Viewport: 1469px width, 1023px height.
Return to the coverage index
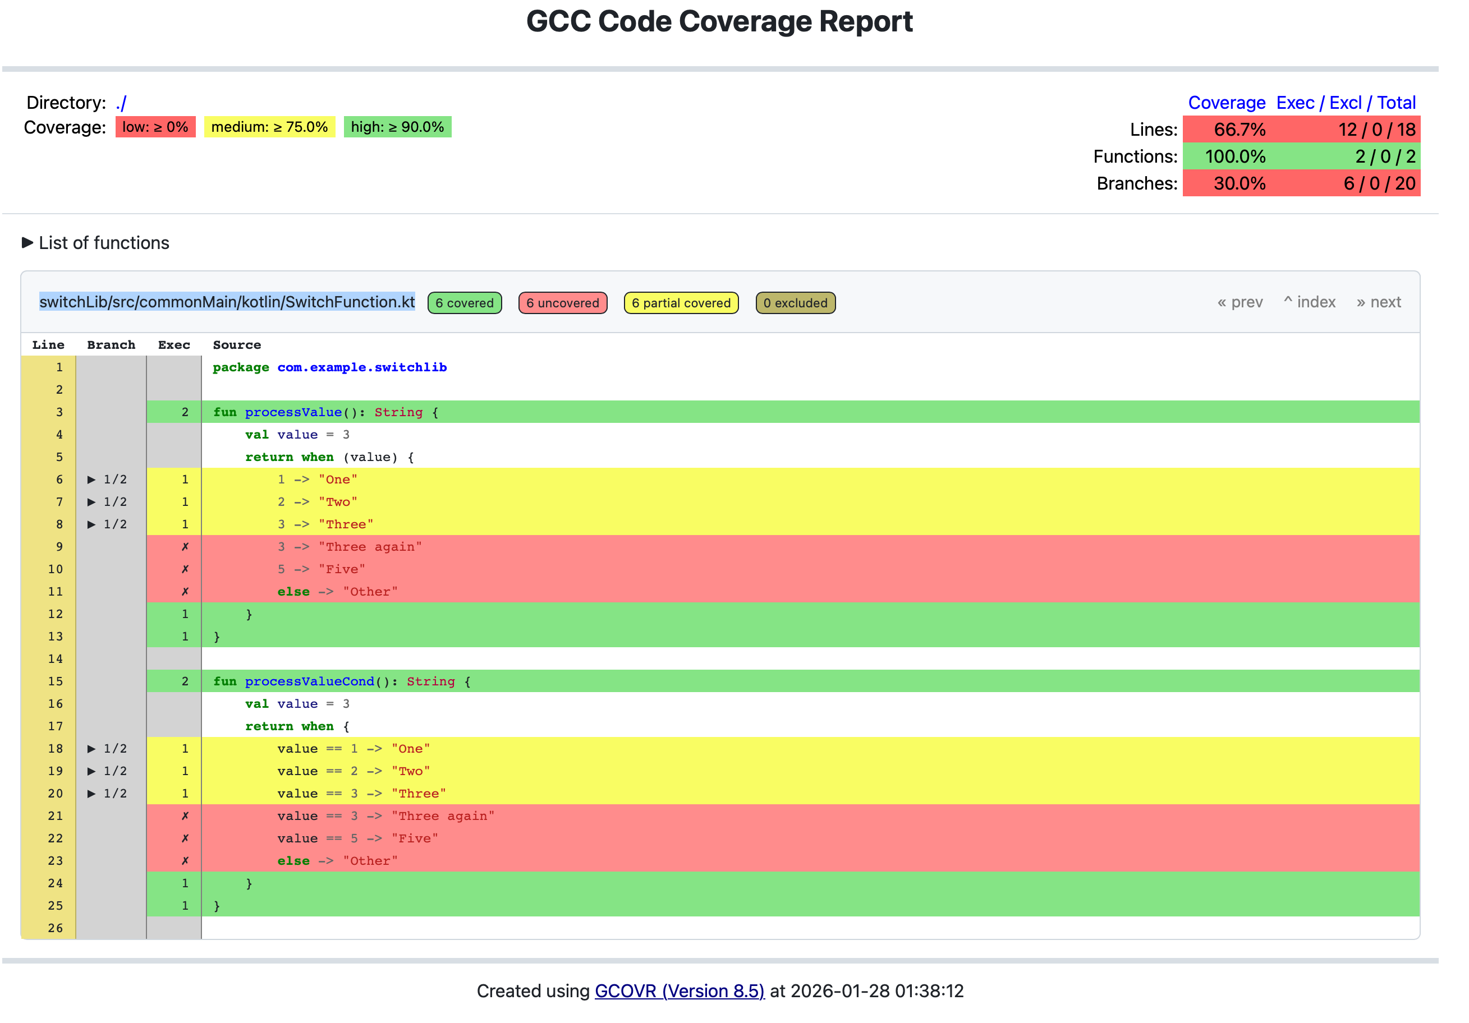pyautogui.click(x=1310, y=302)
